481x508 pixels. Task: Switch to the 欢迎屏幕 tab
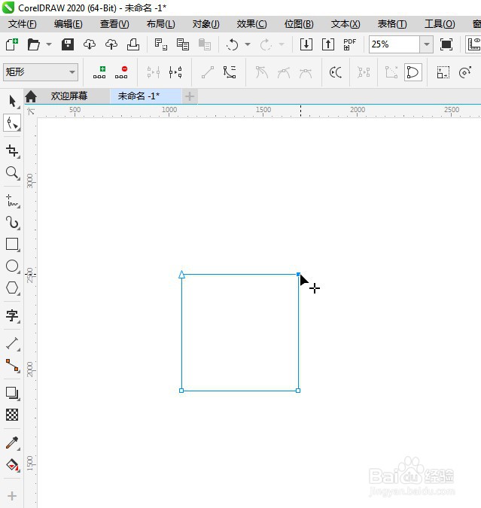pos(69,96)
